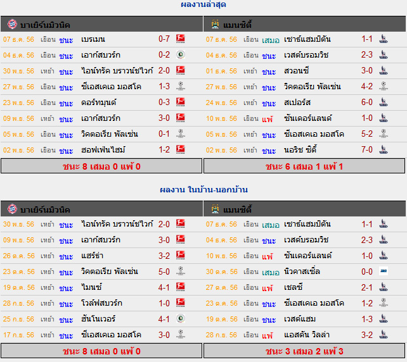Click the team name เวสต์แฮม
This screenshot has width=407, height=362.
pos(300,319)
